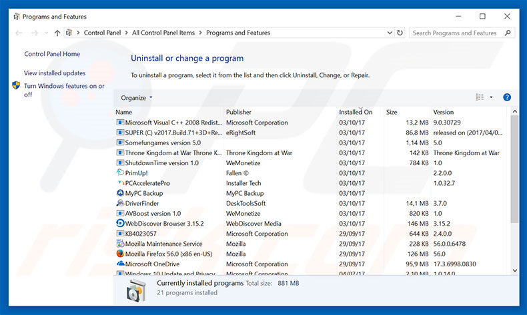Select the MyPC Backup icon

[x=120, y=193]
